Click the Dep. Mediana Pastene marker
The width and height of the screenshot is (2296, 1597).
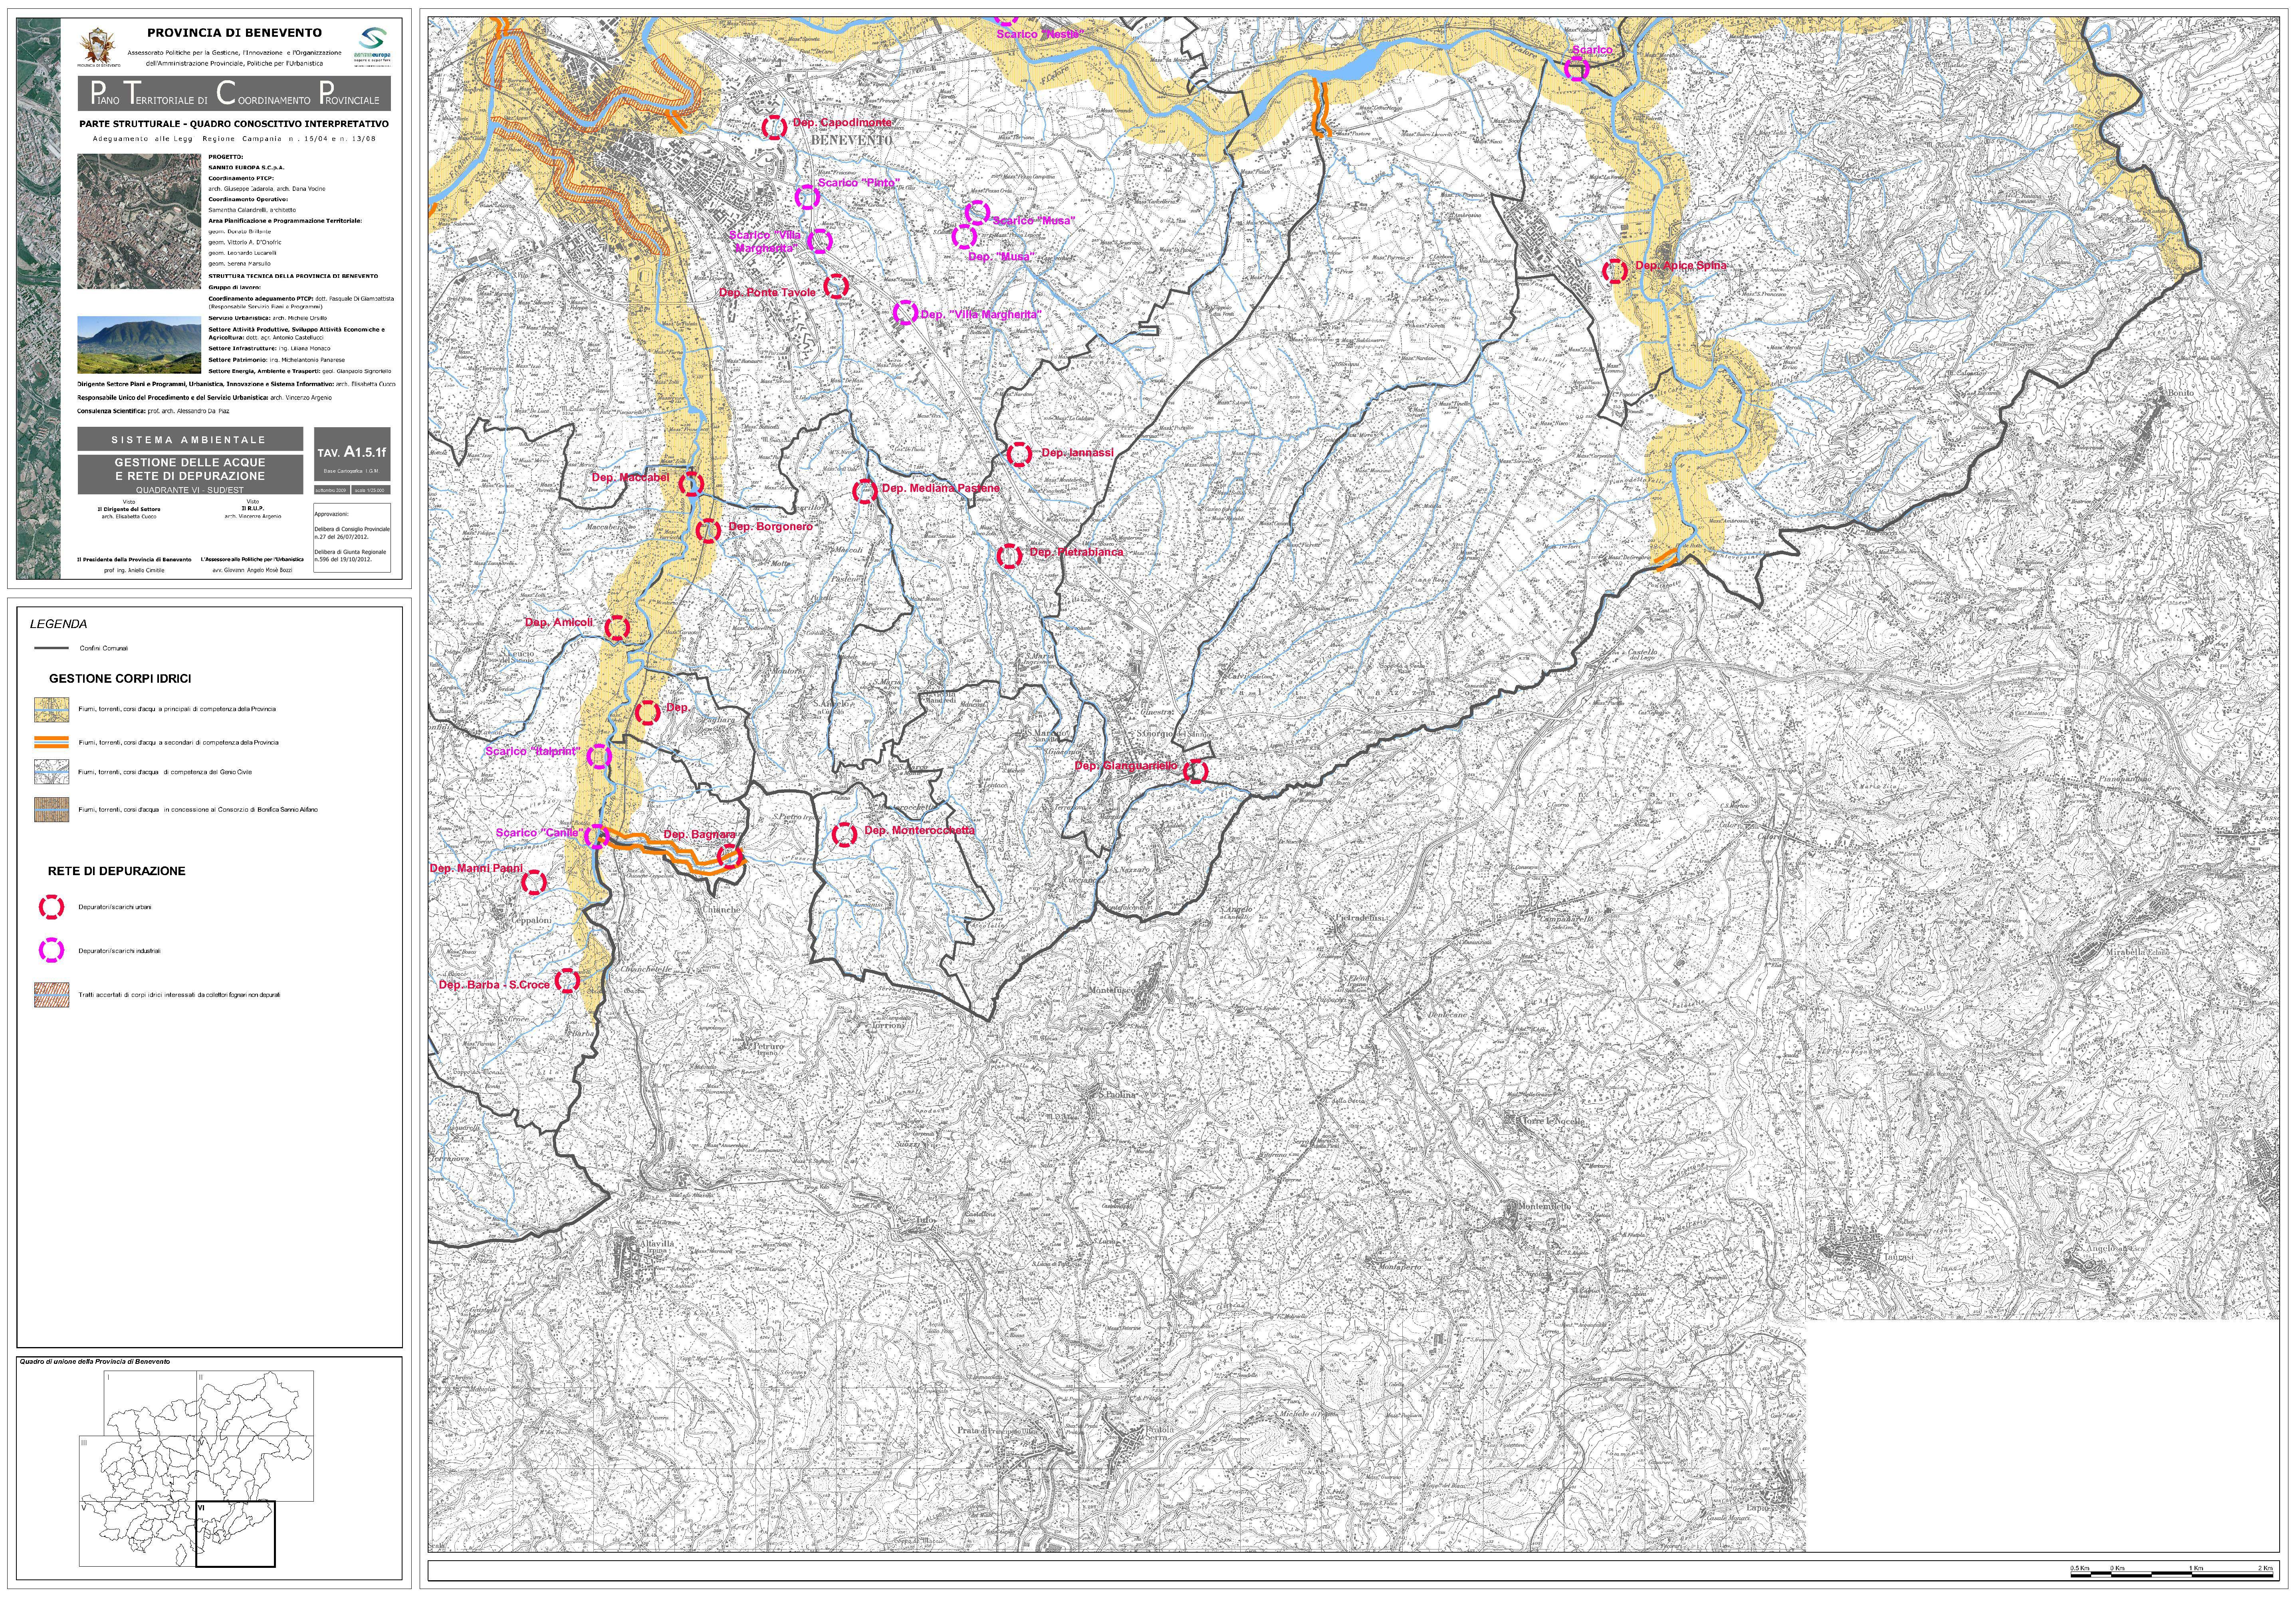pos(865,491)
